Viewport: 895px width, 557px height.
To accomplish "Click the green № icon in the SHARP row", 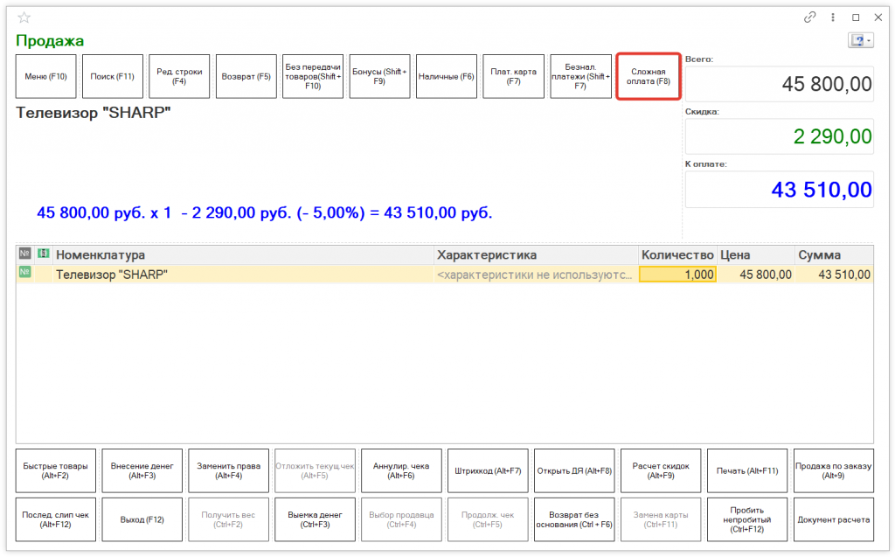I will point(24,274).
